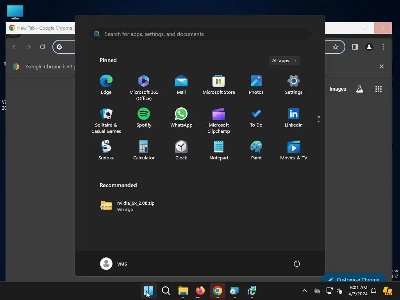Open recommended file nvidia_9x_2.08.zip
The image size is (400, 300).
(x=128, y=206)
